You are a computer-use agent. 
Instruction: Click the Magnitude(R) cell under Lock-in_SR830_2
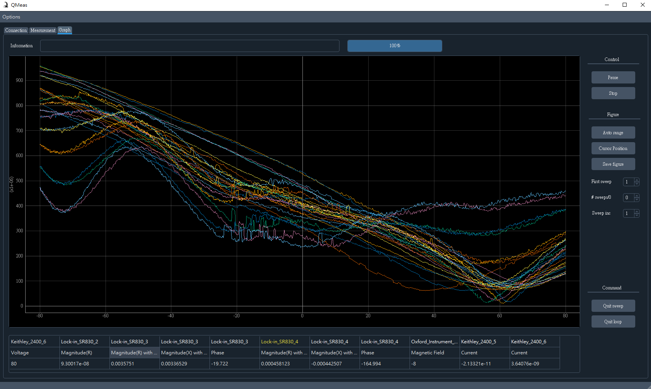click(84, 353)
